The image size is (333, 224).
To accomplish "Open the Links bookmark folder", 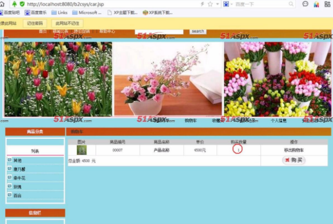I will click(60, 13).
